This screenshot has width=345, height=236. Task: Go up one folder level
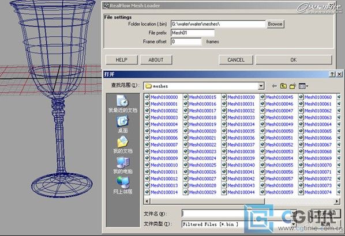click(x=283, y=86)
